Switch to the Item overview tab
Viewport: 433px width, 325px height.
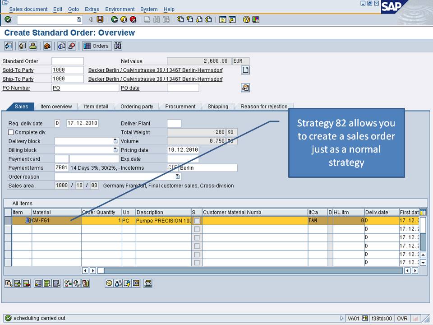[x=56, y=107]
